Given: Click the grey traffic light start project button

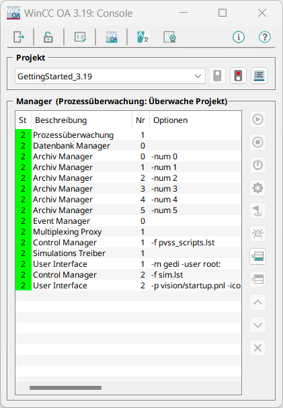Looking at the screenshot, I should click(217, 76).
